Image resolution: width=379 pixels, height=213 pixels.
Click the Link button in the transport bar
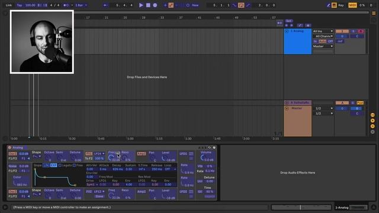9,5
